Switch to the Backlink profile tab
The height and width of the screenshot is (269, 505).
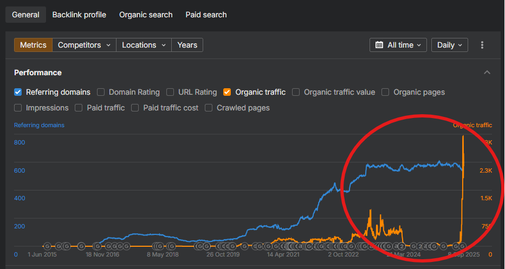pos(79,15)
